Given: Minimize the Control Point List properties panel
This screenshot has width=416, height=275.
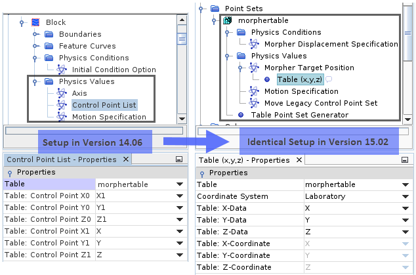Looking at the screenshot, I should (179, 159).
